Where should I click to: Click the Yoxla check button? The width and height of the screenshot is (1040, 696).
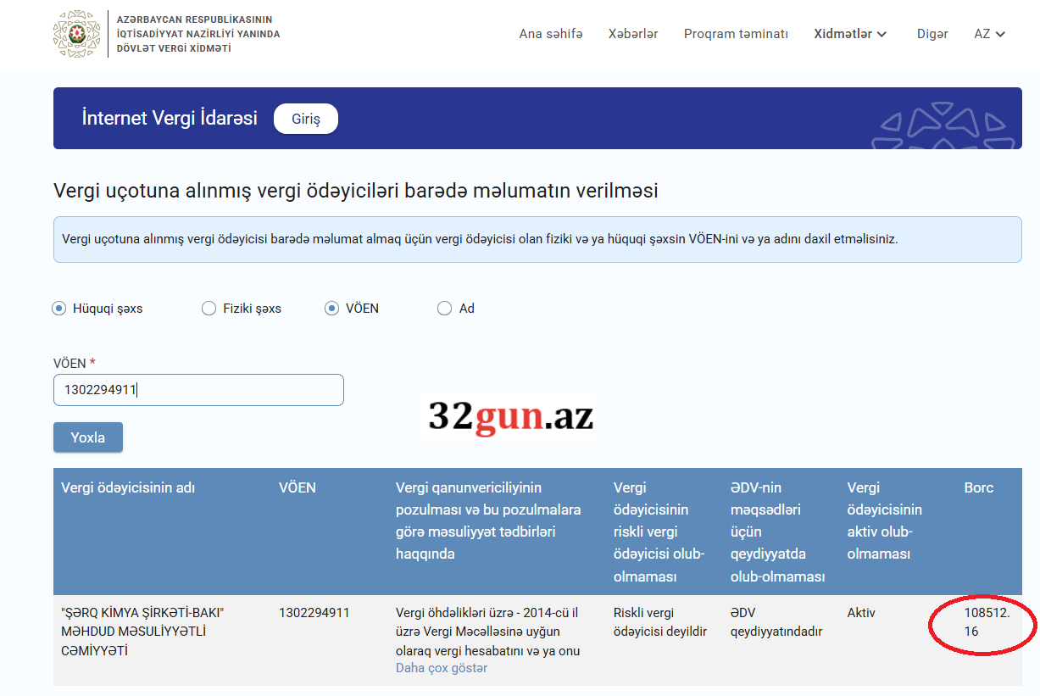tap(88, 437)
